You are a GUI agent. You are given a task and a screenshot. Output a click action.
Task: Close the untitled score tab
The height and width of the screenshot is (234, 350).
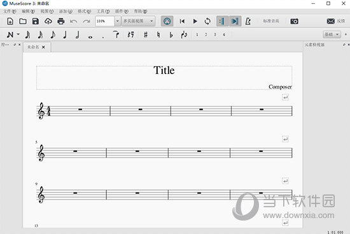(x=43, y=47)
